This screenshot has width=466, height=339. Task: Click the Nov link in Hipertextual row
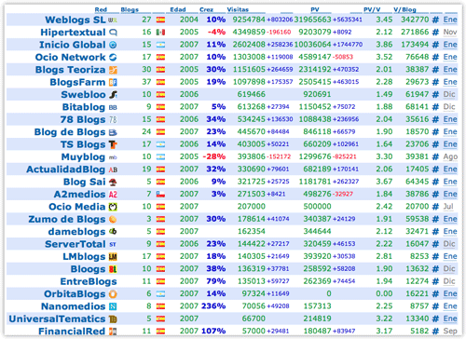point(450,33)
